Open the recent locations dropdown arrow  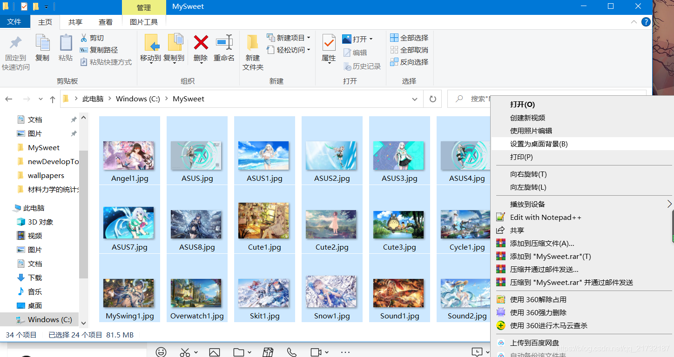tap(41, 99)
